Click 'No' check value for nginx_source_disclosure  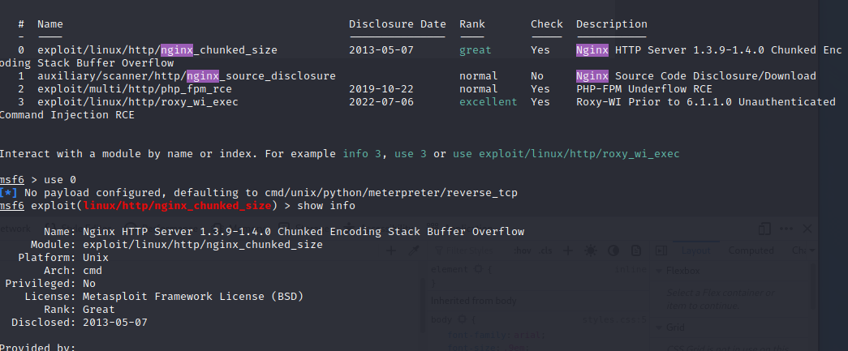pyautogui.click(x=537, y=76)
